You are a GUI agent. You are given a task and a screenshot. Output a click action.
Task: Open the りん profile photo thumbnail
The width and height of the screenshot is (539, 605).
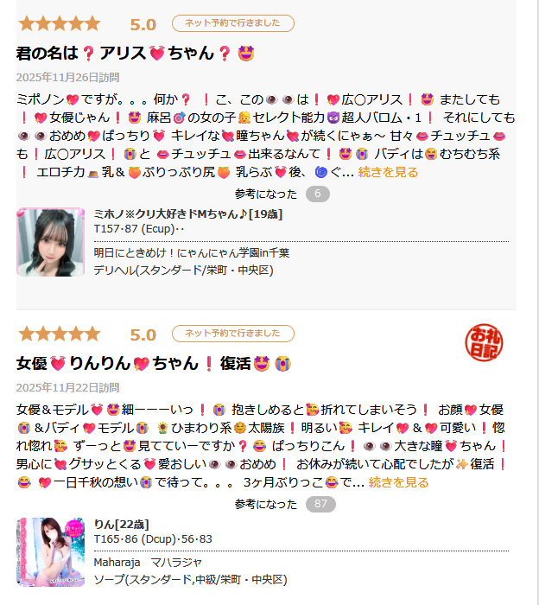[50, 552]
